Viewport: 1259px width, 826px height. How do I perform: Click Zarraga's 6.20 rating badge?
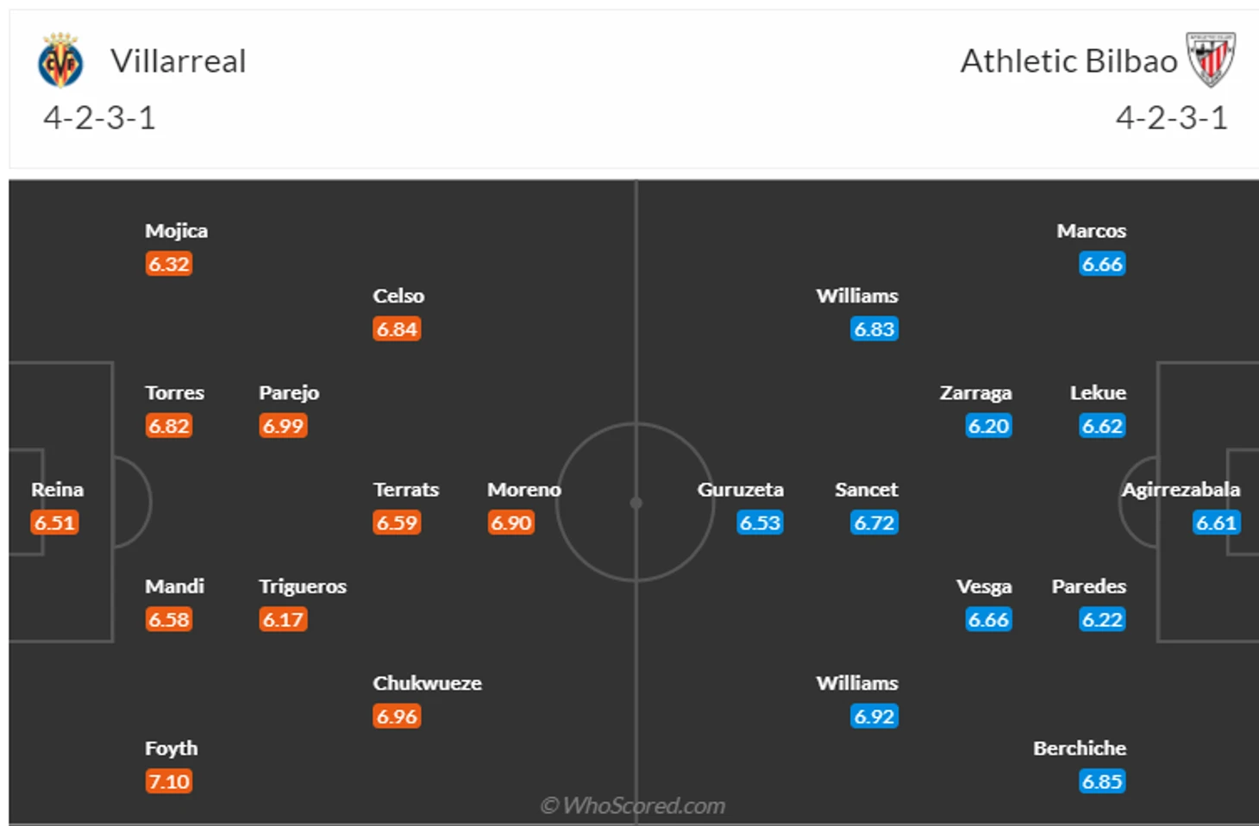(988, 426)
